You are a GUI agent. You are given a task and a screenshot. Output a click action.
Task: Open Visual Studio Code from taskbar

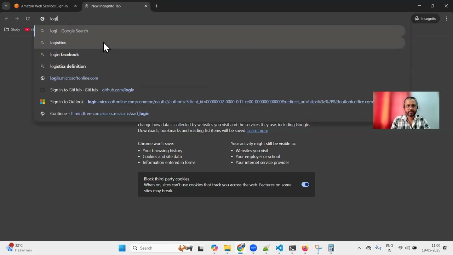(x=279, y=248)
